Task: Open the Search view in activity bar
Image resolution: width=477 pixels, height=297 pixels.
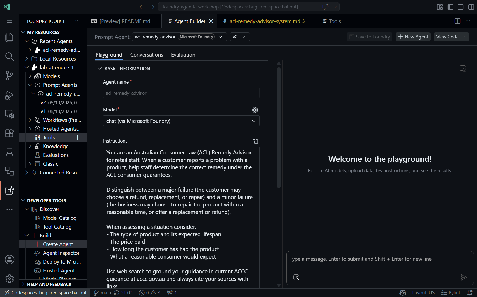Action: click(10, 56)
